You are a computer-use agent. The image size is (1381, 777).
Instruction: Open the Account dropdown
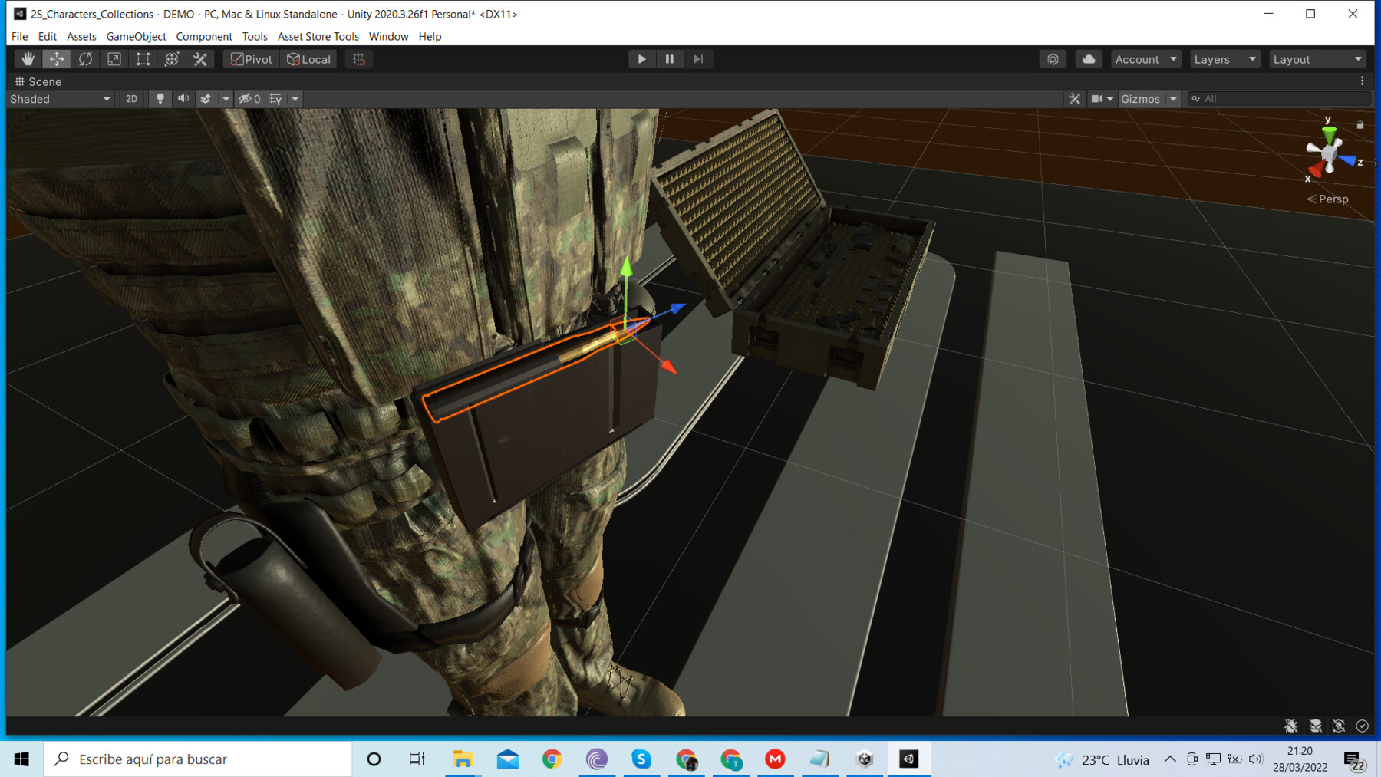[x=1145, y=59]
